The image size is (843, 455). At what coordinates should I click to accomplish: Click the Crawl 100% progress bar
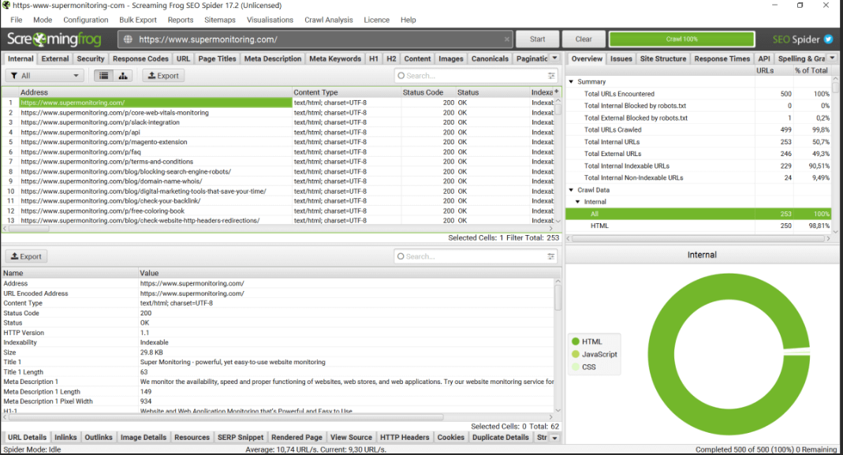click(681, 39)
